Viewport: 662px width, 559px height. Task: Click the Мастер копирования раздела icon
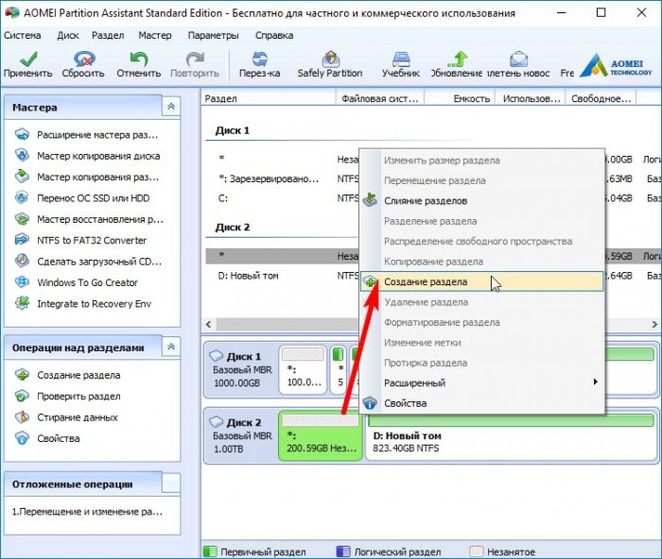click(22, 177)
